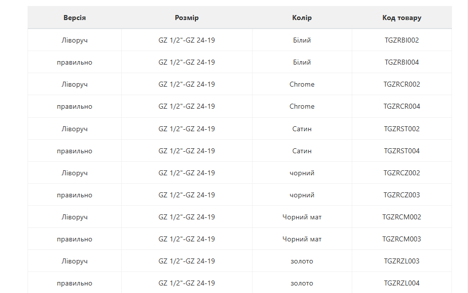The height and width of the screenshot is (293, 468).
Task: Click the size cell in the TGZRCZ003 row
Action: [187, 195]
